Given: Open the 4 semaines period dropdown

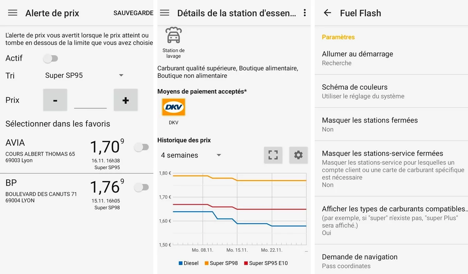Looking at the screenshot, I should tap(191, 155).
